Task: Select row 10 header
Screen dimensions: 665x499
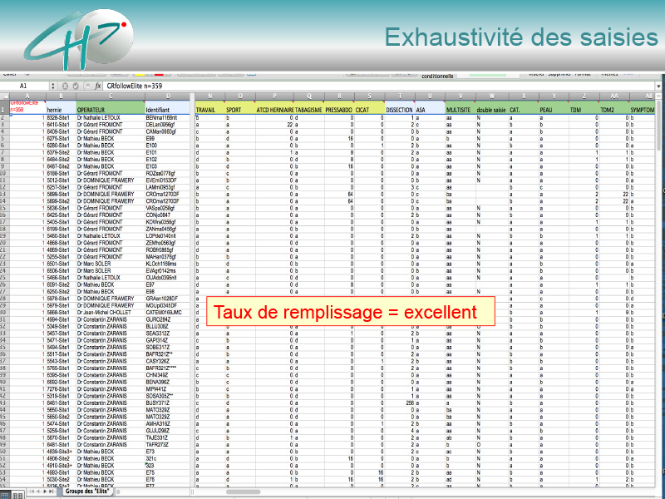Action: tap(4, 173)
